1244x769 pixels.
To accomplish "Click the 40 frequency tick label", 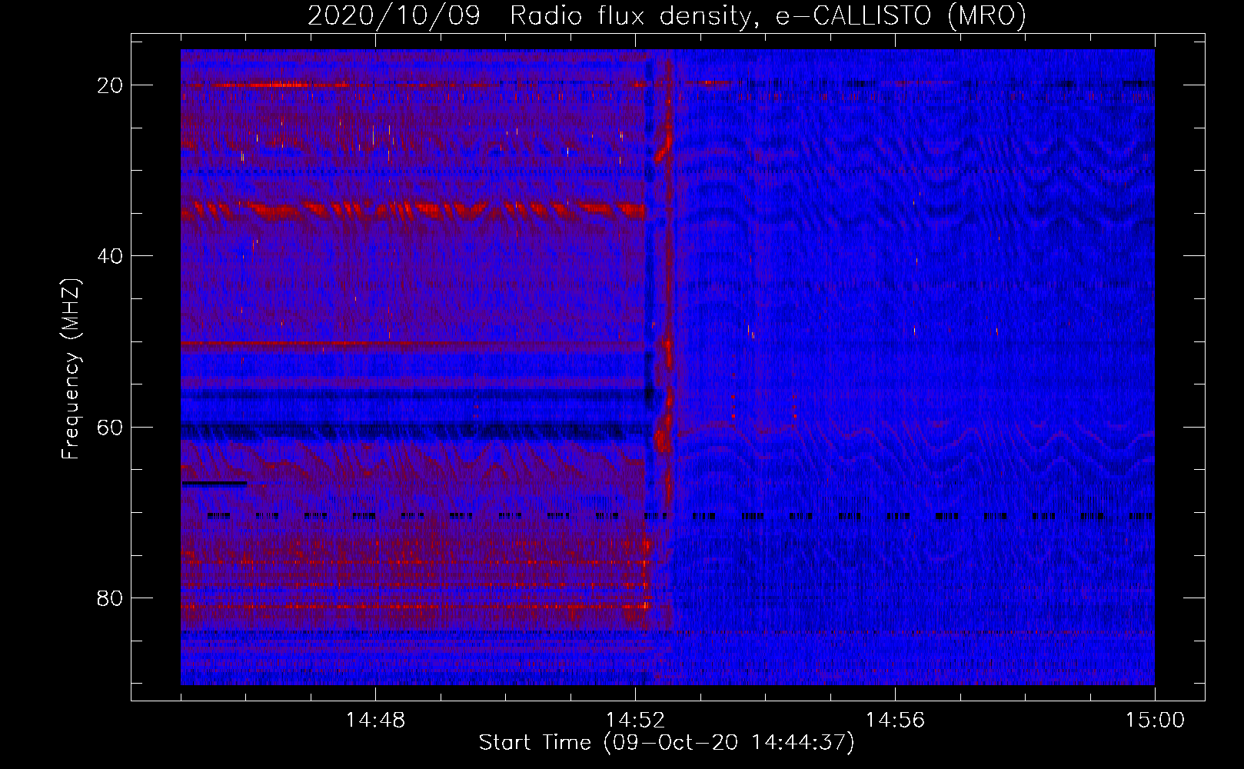I will (x=110, y=256).
